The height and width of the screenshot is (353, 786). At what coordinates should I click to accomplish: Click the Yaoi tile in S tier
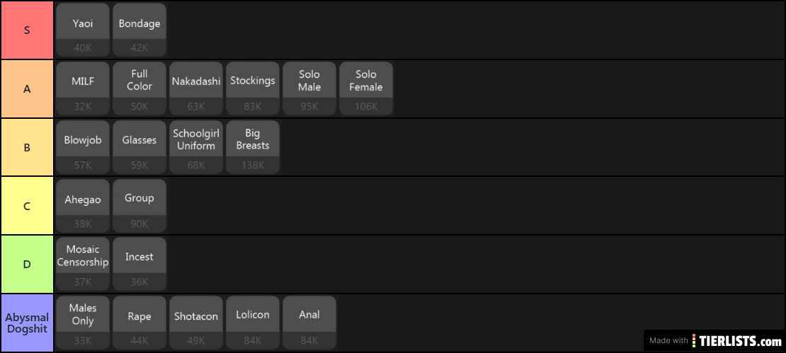(83, 30)
